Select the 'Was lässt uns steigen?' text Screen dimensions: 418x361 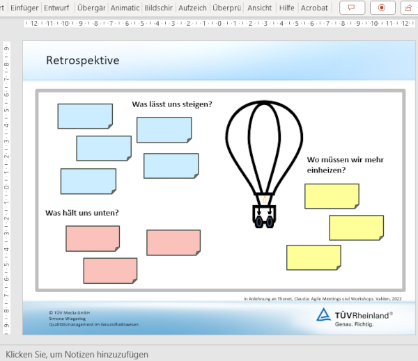172,104
